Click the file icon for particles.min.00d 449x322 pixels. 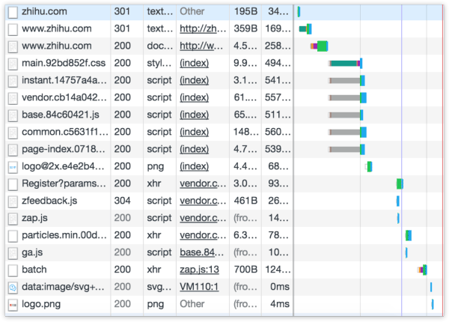[x=13, y=236]
